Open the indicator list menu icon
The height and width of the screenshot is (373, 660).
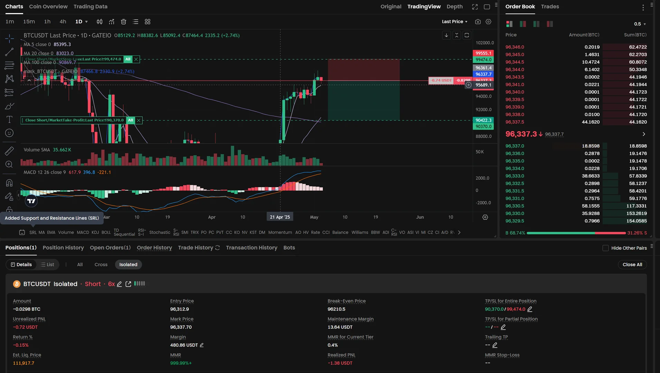pos(135,22)
